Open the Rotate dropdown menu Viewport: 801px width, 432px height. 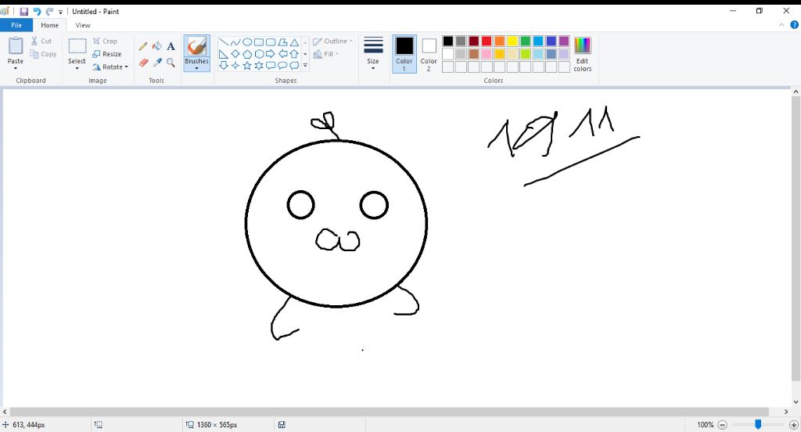110,67
